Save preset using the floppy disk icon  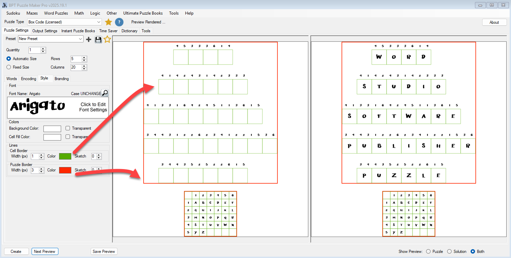tap(98, 39)
